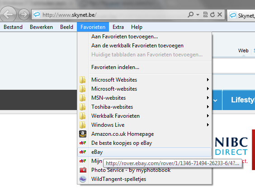The image size is (255, 189).
Task: Click the WildTangent globe icon
Action: (x=83, y=179)
